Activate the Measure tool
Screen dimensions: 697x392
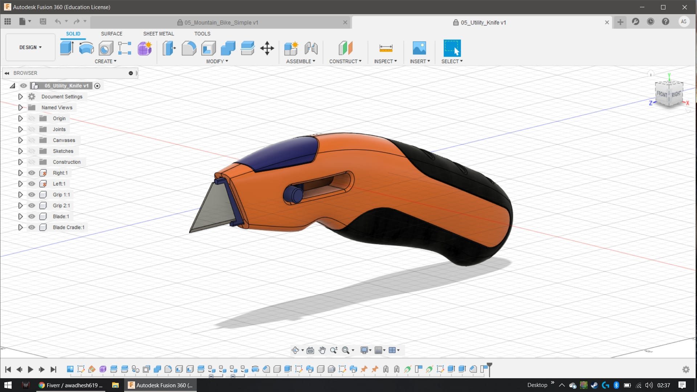coord(386,48)
